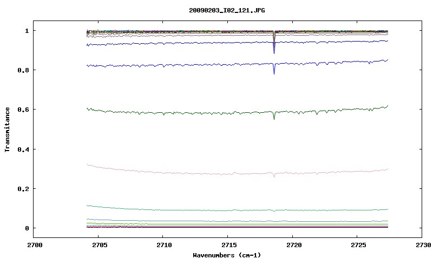Click the Transmittance y-axis label
This screenshot has width=433, height=259.
(x=7, y=129)
